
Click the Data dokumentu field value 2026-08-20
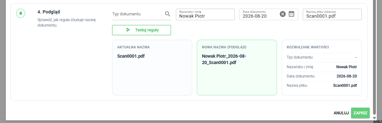coord(254,16)
